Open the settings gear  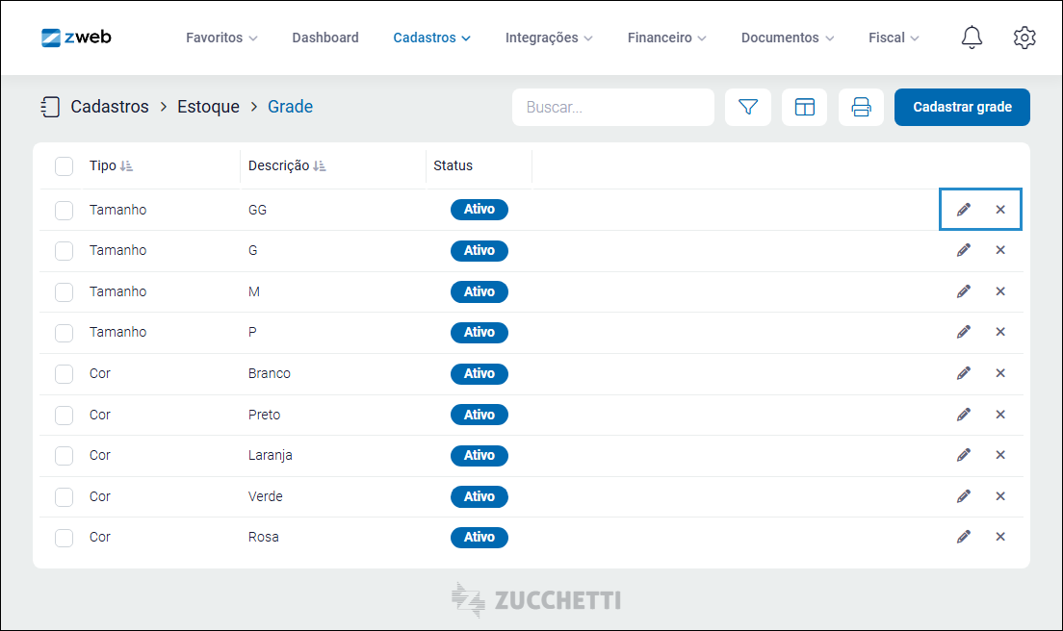click(1024, 38)
